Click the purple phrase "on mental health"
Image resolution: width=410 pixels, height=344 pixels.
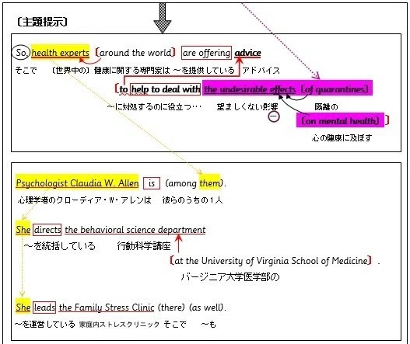pyautogui.click(x=340, y=120)
